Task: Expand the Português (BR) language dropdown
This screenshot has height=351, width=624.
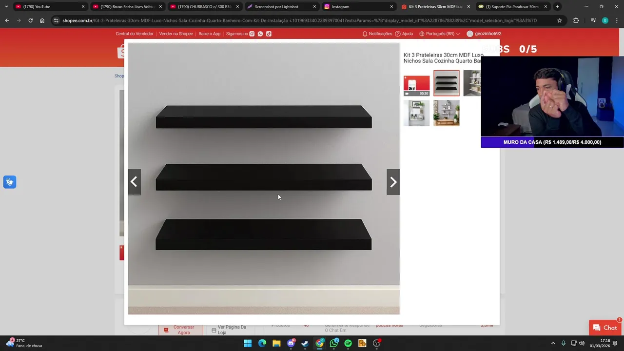Action: 439,34
